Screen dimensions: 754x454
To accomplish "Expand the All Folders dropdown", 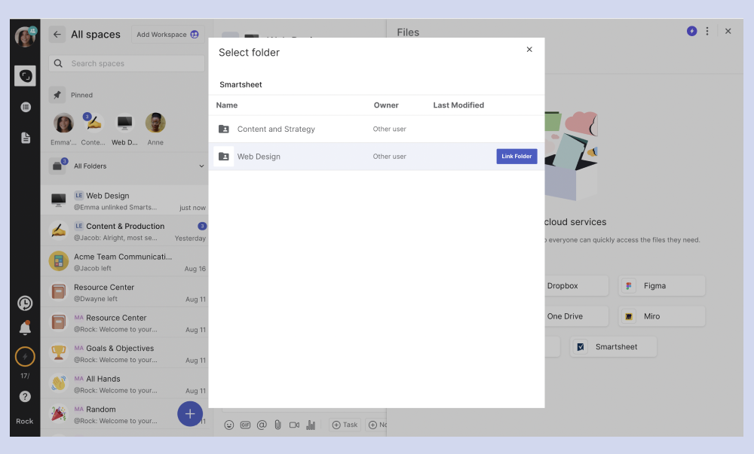I will coord(201,166).
